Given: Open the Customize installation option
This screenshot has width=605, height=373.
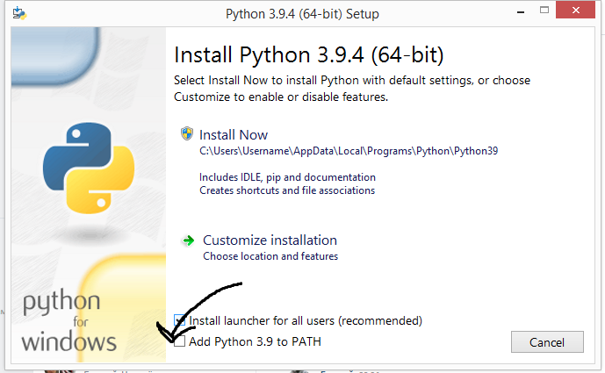Looking at the screenshot, I should click(270, 240).
